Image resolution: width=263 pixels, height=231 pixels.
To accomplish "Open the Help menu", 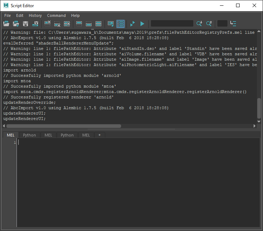I will tap(75, 15).
